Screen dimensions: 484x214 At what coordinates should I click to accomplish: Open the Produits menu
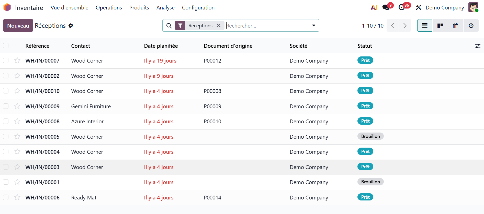coord(139,8)
